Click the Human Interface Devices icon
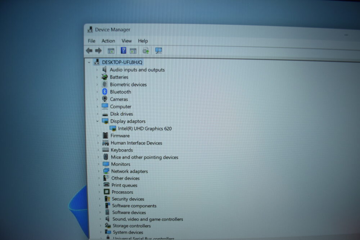 (x=105, y=143)
